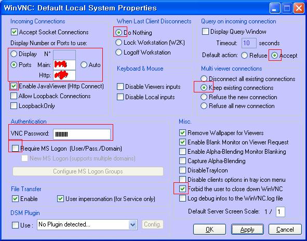Click the Main port input field
307x241 pixels.
(x=64, y=65)
